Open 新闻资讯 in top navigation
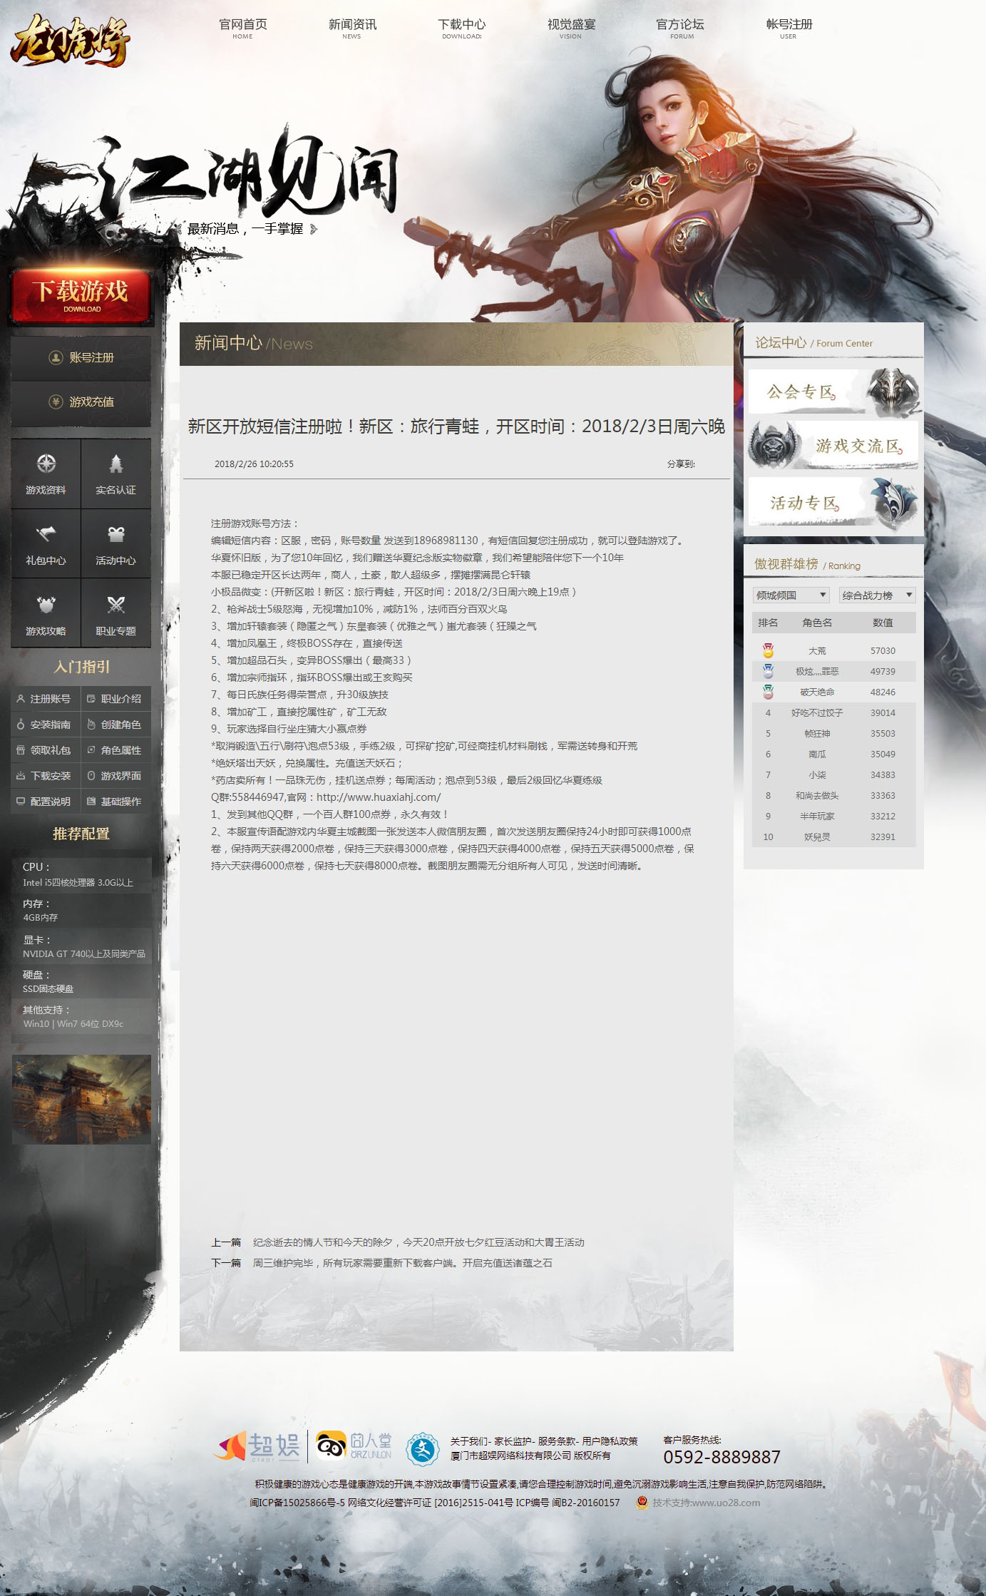 click(352, 29)
